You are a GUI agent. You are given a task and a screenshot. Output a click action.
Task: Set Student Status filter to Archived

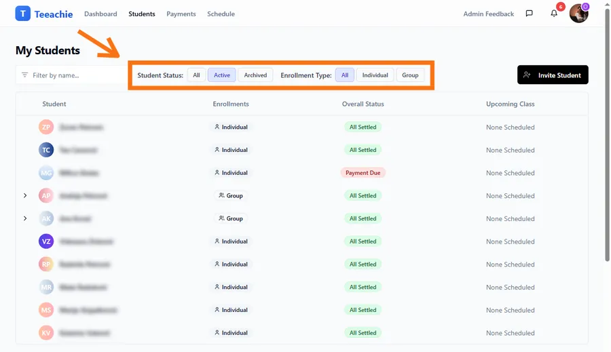click(255, 75)
